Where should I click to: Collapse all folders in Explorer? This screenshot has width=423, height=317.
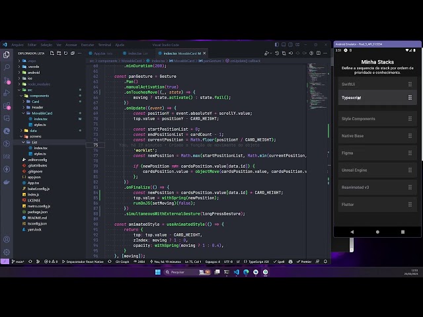[73, 53]
